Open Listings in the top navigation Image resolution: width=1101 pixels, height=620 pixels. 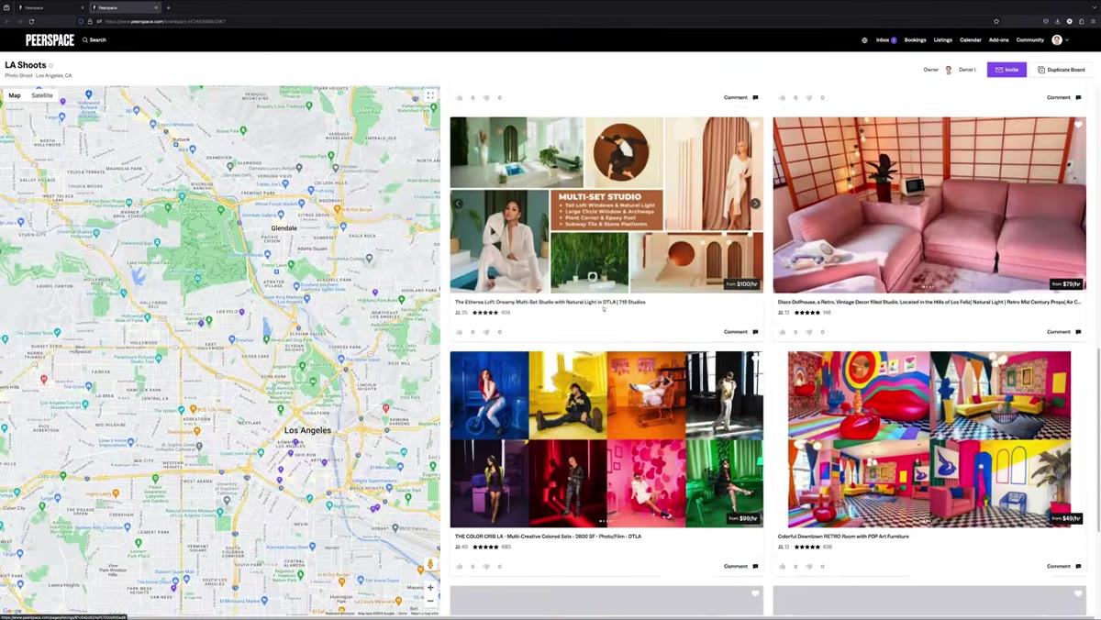(943, 40)
